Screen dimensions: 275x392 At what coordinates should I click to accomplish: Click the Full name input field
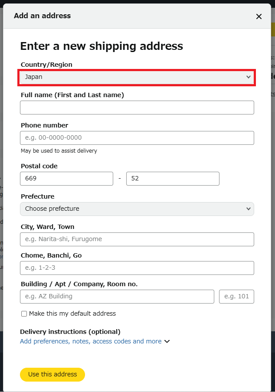pyautogui.click(x=137, y=108)
